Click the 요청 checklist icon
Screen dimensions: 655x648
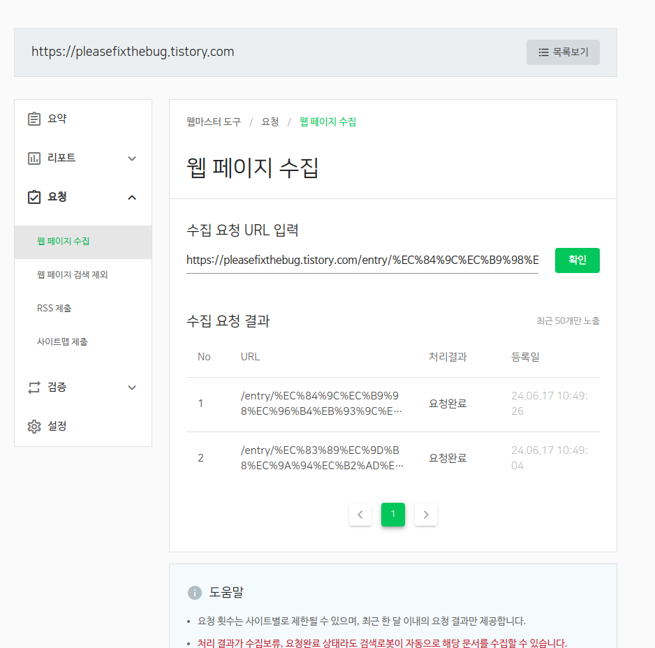coord(34,197)
